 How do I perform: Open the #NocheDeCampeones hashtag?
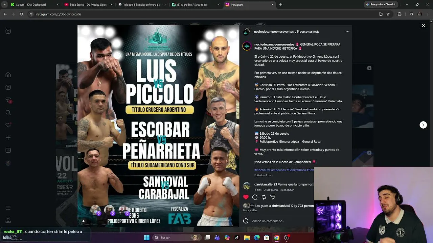pos(270,170)
